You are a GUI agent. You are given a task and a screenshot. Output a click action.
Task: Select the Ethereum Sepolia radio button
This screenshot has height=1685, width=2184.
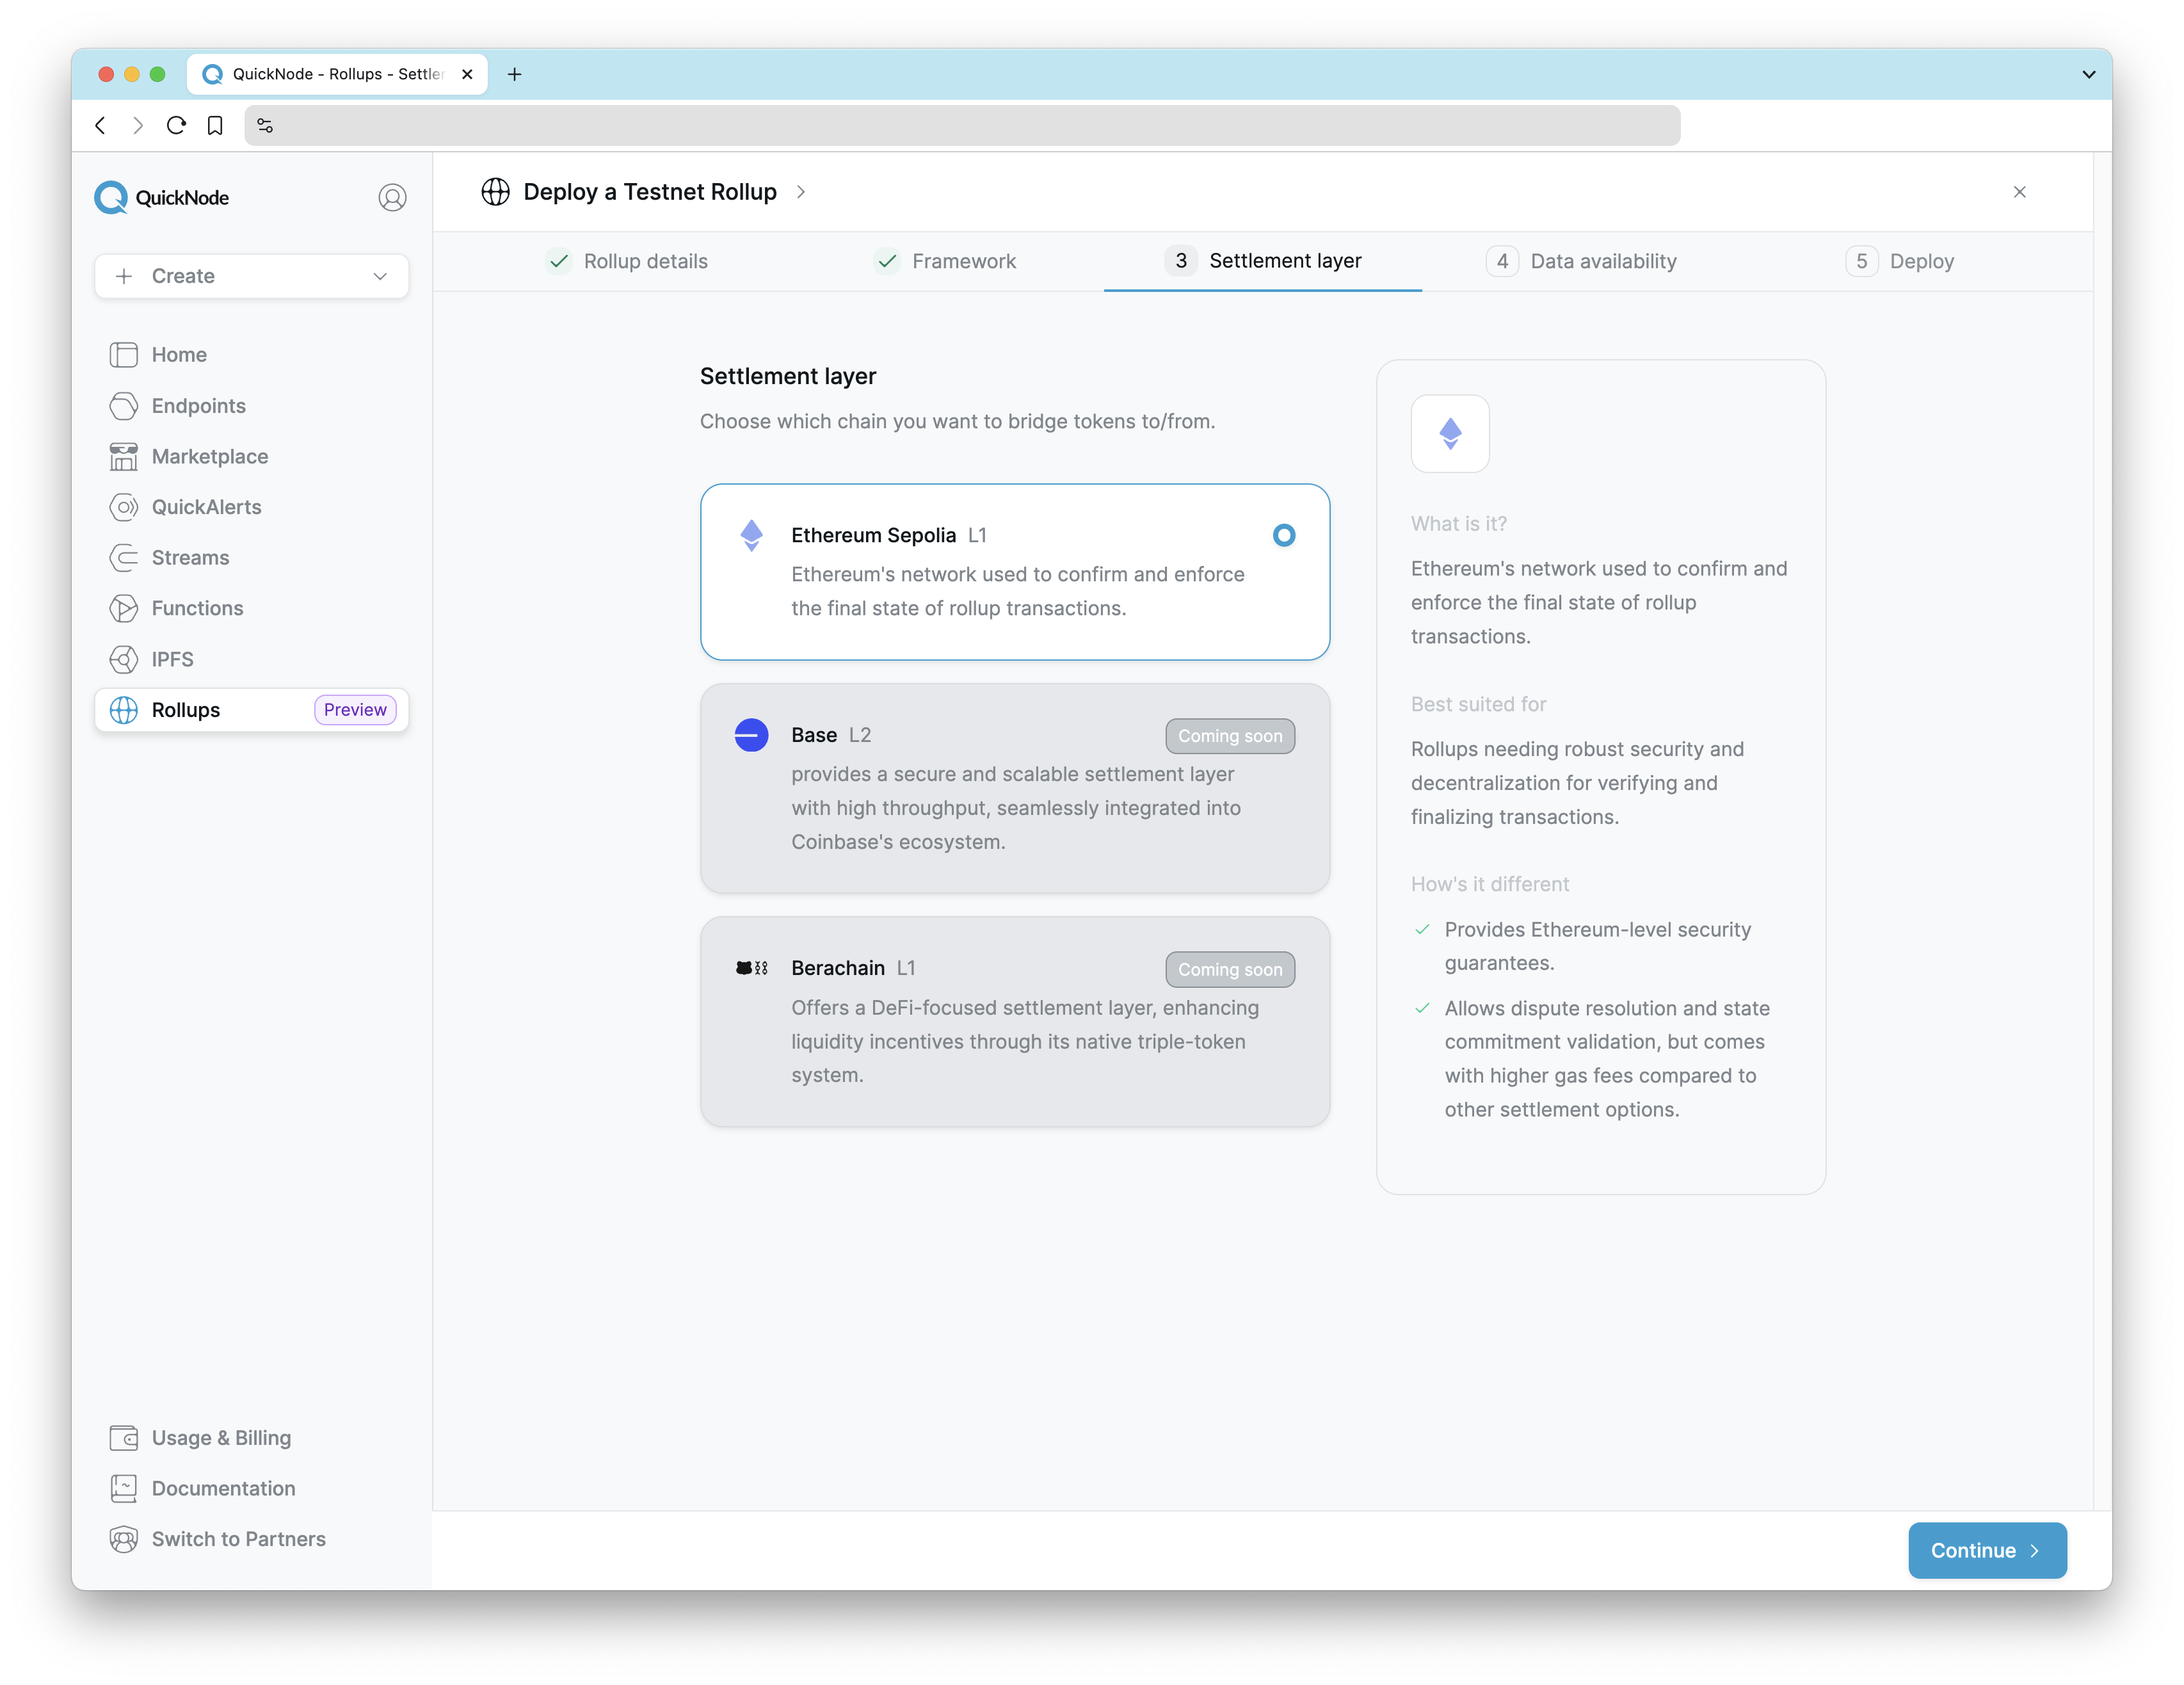coord(1283,535)
